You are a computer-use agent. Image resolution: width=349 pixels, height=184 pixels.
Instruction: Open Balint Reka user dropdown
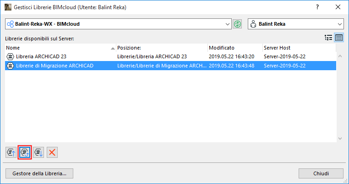[296, 24]
